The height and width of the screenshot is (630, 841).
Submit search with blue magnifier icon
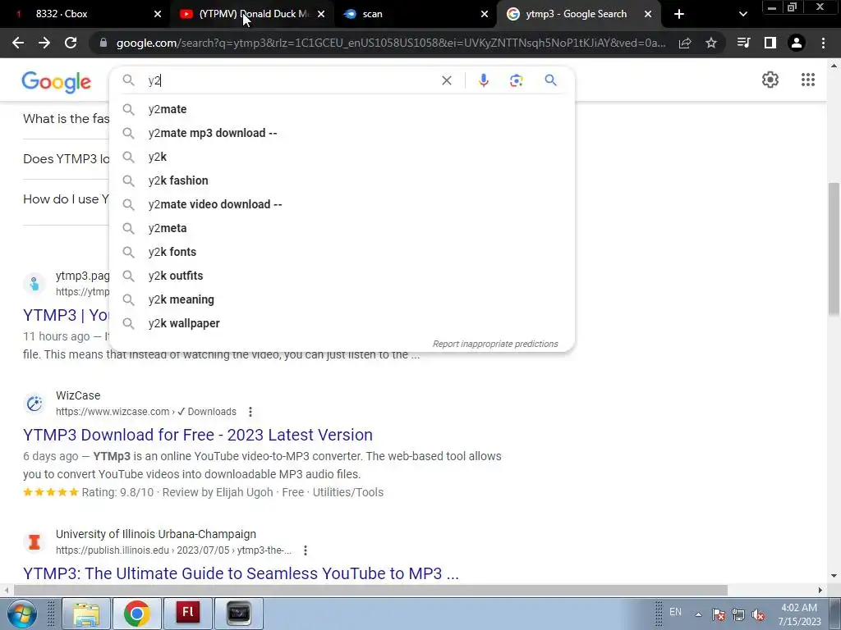(x=550, y=80)
